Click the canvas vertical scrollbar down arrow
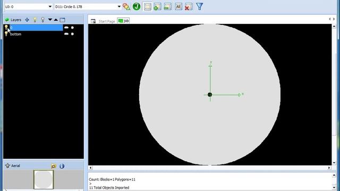The image size is (340, 191). point(334,163)
